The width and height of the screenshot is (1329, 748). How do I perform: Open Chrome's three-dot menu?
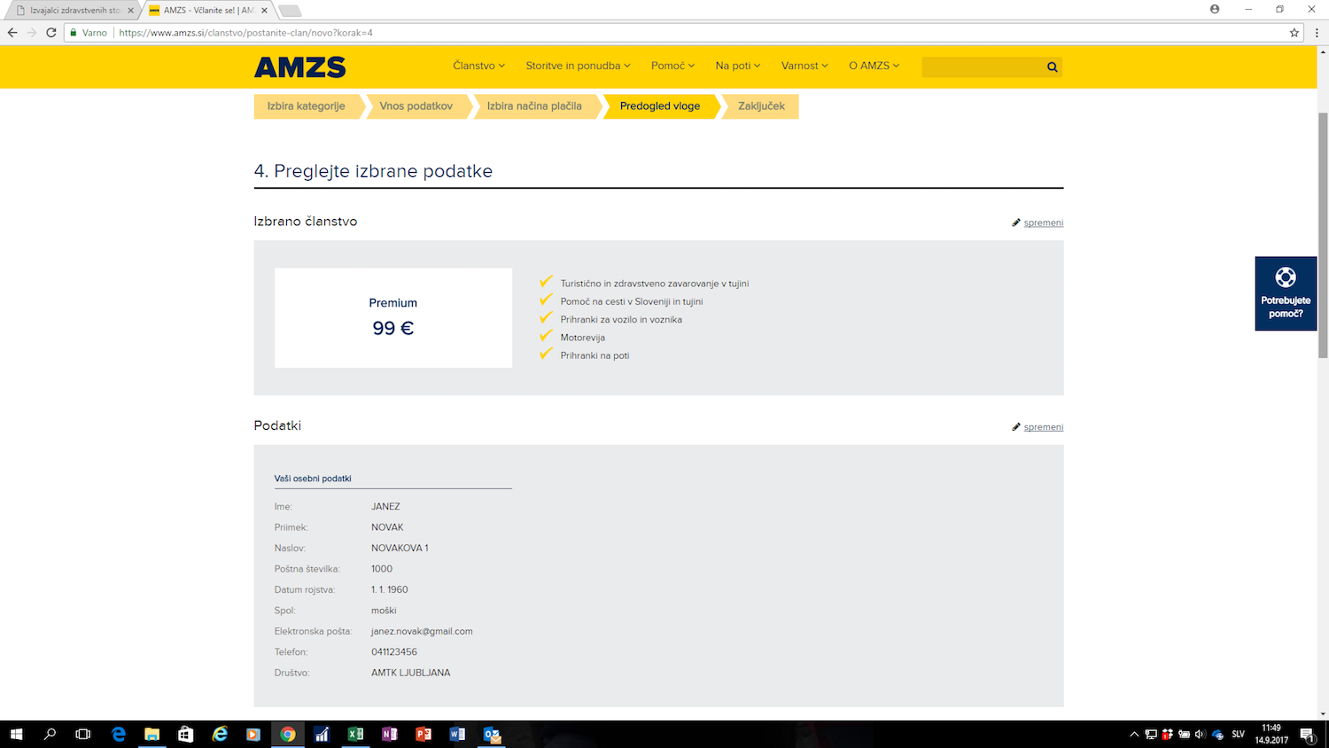point(1317,33)
